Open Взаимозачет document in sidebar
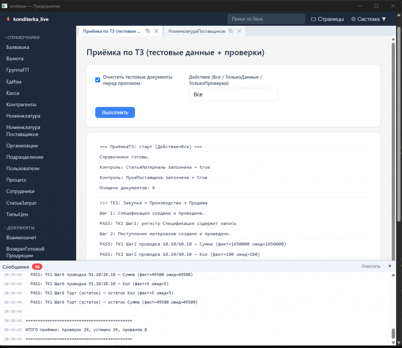Viewport: 402px width, 348px height. tap(21, 237)
